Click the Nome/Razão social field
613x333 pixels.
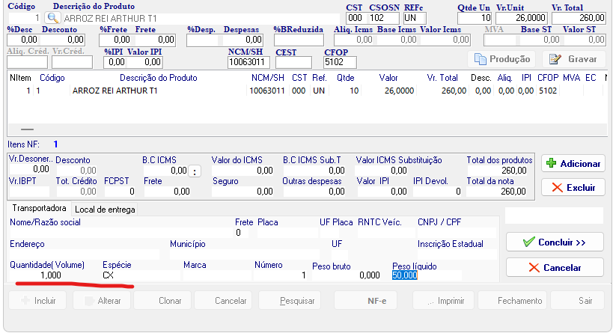click(121, 233)
